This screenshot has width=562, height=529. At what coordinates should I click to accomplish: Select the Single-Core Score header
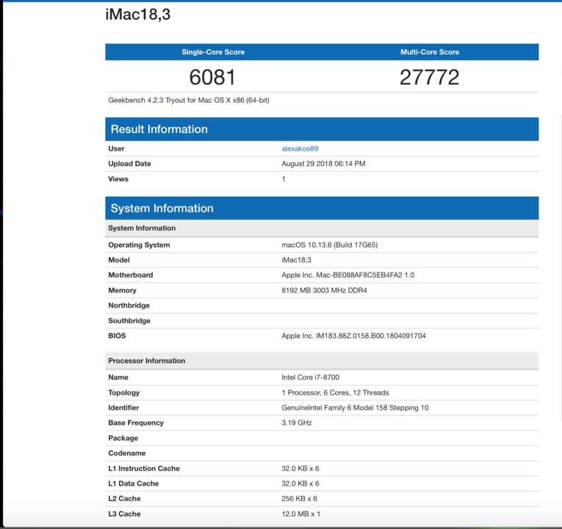213,52
